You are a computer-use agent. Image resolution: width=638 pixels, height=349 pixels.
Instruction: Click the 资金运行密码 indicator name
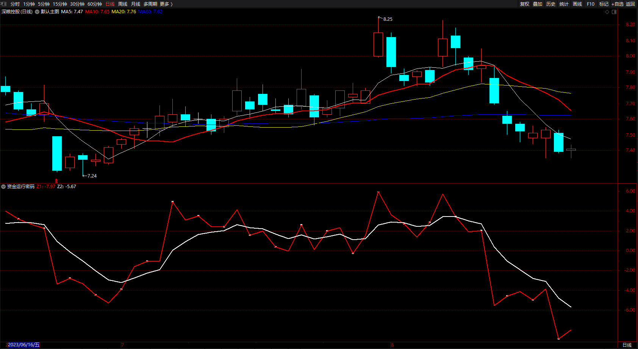[x=21, y=187]
